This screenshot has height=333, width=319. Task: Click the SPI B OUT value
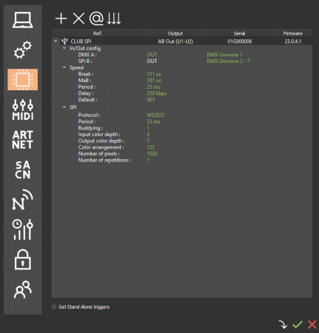[x=152, y=61]
